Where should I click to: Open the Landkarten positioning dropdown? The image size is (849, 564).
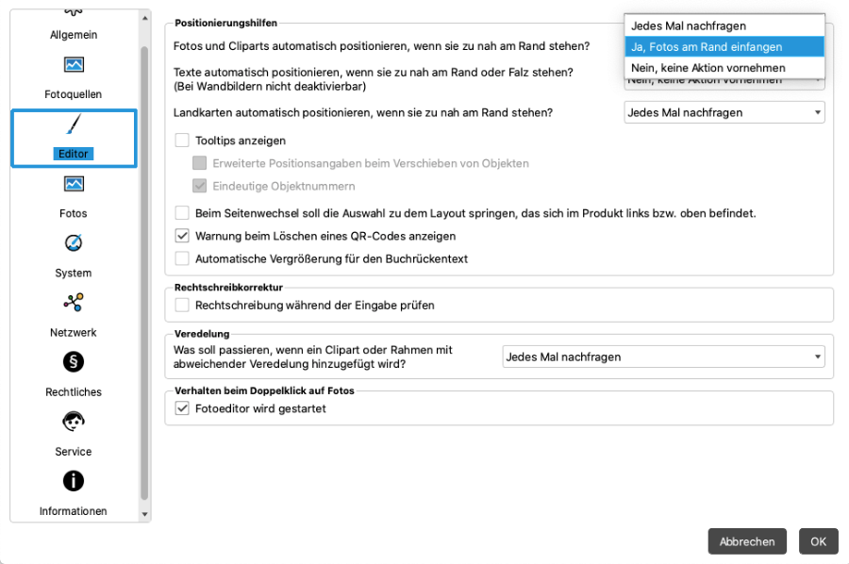click(x=724, y=113)
